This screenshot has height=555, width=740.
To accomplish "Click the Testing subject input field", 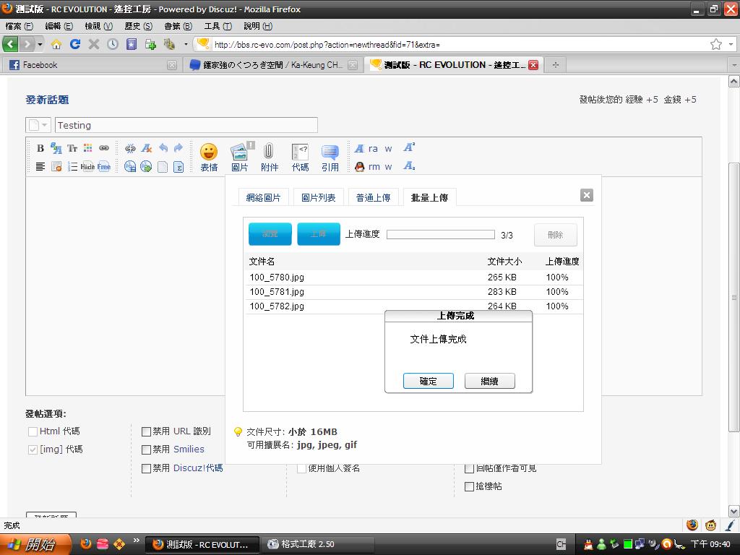I will click(x=186, y=125).
